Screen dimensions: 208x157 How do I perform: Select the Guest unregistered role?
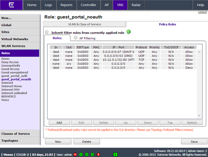(14, 72)
